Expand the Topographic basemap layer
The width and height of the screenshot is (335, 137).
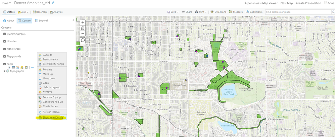(5, 71)
